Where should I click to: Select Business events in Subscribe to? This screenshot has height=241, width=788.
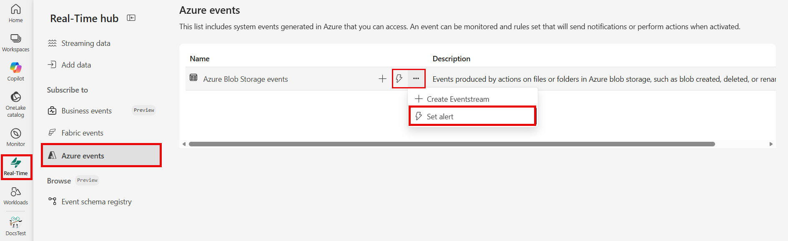coord(86,111)
